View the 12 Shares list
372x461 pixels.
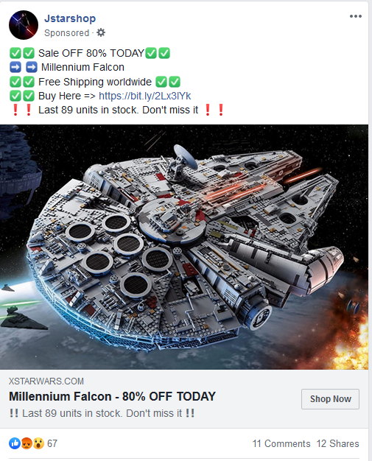[337, 443]
